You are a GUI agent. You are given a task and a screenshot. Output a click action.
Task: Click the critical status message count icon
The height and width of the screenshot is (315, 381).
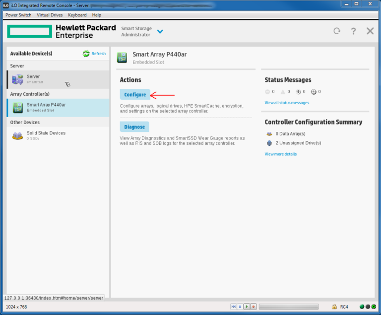(x=267, y=92)
